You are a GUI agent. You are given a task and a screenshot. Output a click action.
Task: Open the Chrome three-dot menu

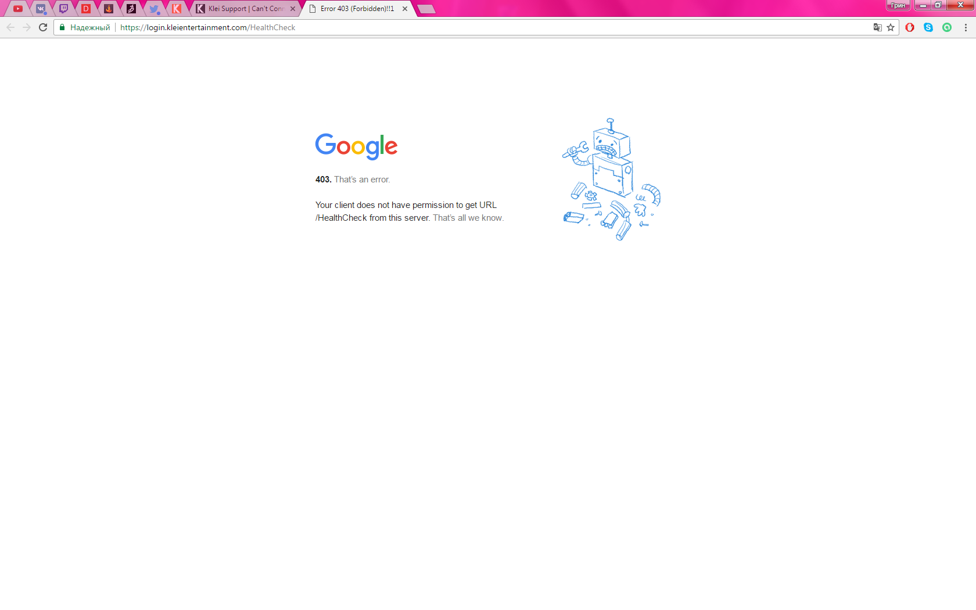966,27
